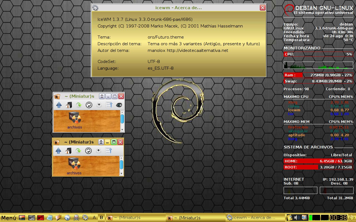Launch the blue notepad taskbar icon
This screenshot has width=356, height=222.
[x=50, y=218]
